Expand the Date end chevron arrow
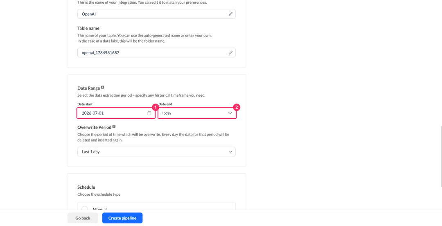Viewport: 442px width, 226px height. (x=230, y=113)
